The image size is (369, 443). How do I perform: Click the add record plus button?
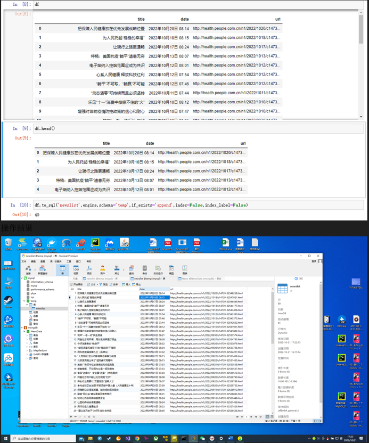pyautogui.click(x=71, y=416)
